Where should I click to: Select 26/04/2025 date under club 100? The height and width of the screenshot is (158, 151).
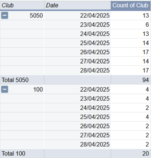tap(78, 126)
